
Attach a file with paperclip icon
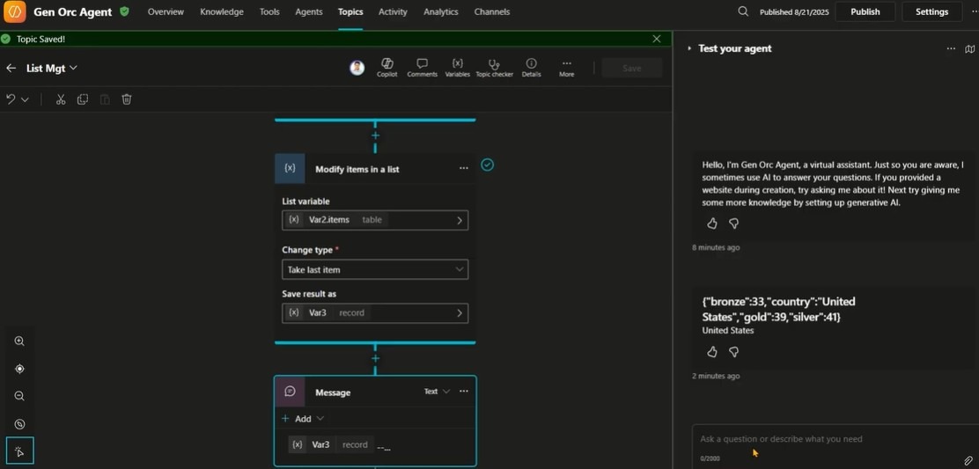tap(968, 460)
